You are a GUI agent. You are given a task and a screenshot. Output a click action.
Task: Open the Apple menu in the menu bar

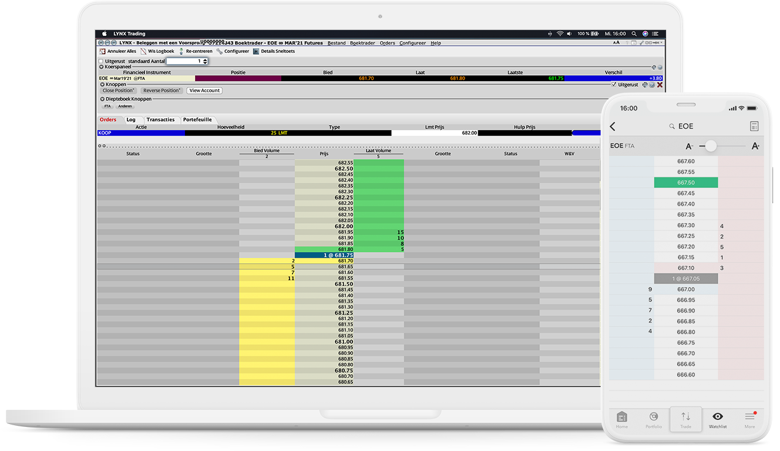pyautogui.click(x=105, y=34)
